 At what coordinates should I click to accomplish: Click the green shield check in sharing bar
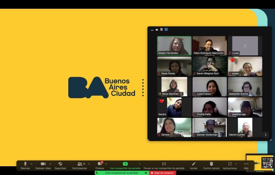click(146, 173)
